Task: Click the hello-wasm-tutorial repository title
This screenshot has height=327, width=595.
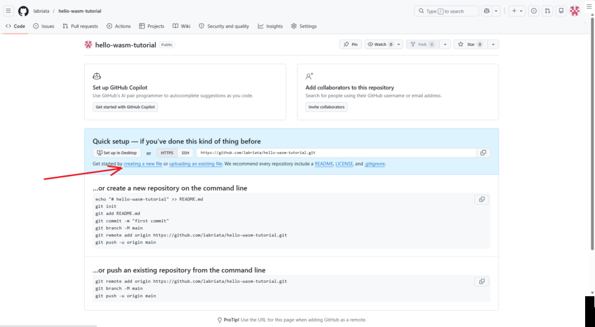Action: point(126,45)
